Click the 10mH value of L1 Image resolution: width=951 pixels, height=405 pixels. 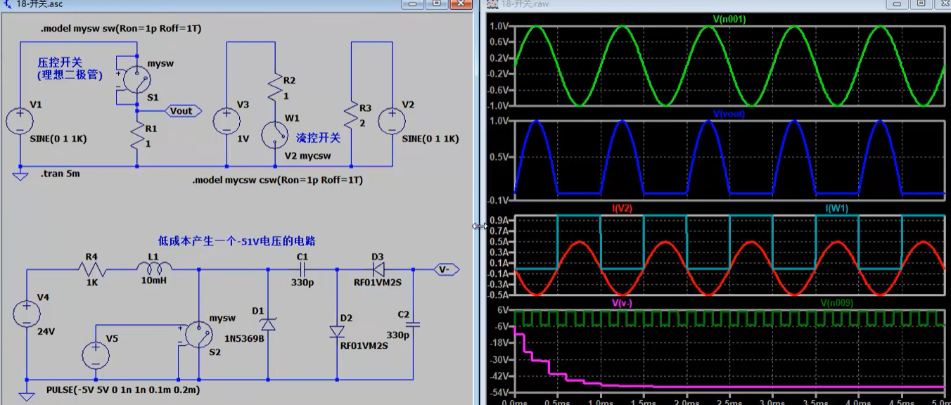coord(154,281)
